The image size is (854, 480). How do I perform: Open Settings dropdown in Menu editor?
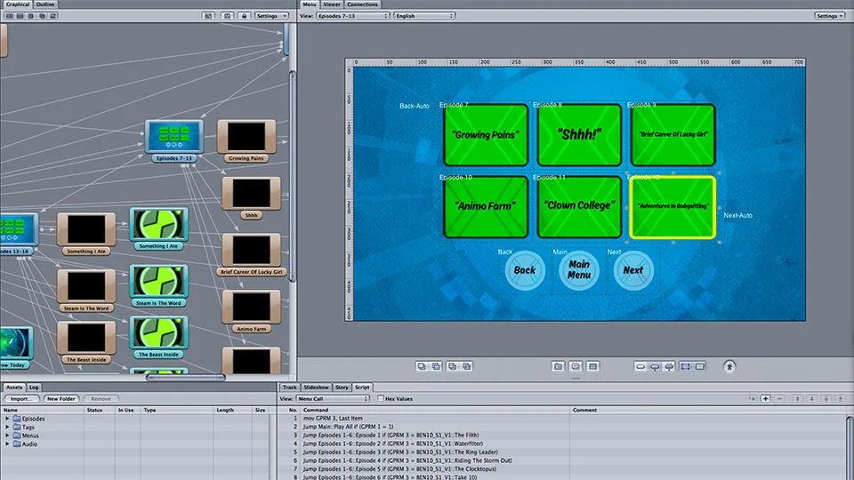(x=830, y=16)
